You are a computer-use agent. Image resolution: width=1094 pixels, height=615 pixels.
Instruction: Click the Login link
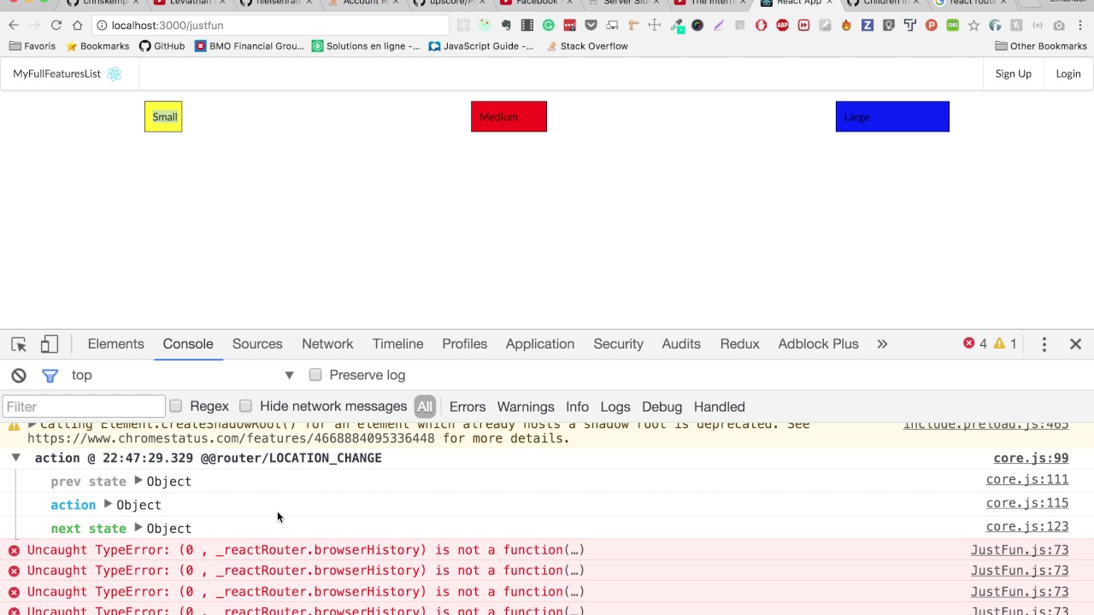point(1068,73)
